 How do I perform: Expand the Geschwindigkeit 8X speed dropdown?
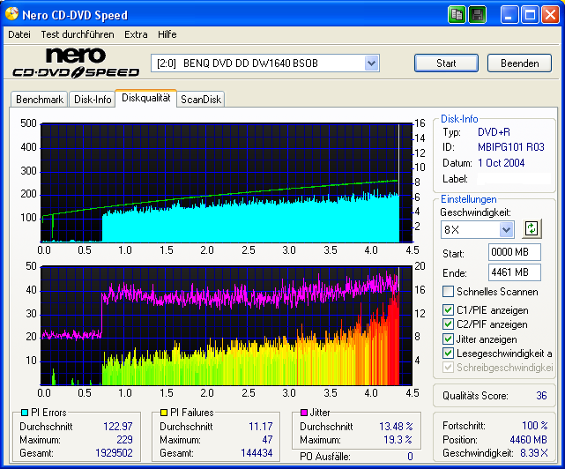(x=506, y=230)
